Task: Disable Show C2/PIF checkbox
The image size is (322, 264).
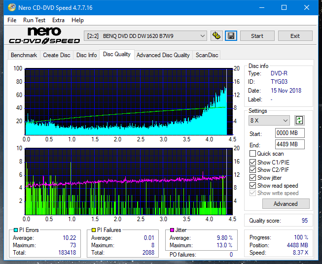Action: (x=252, y=170)
